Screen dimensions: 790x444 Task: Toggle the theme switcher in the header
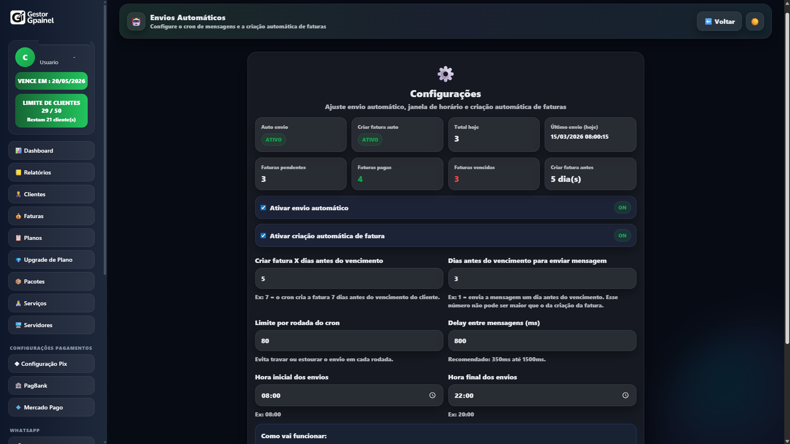pos(755,21)
